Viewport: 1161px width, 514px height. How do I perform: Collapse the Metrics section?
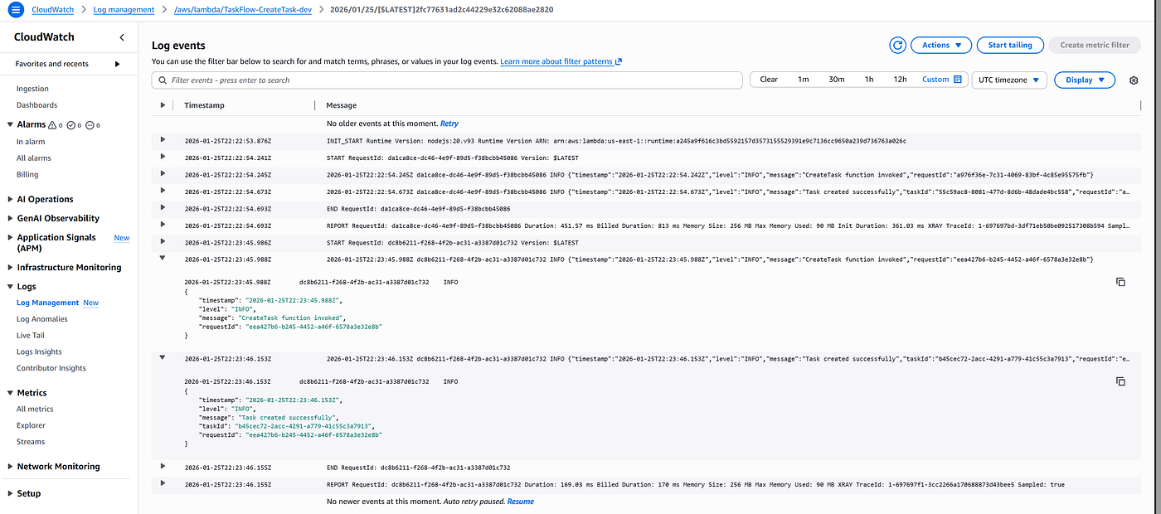coord(10,392)
